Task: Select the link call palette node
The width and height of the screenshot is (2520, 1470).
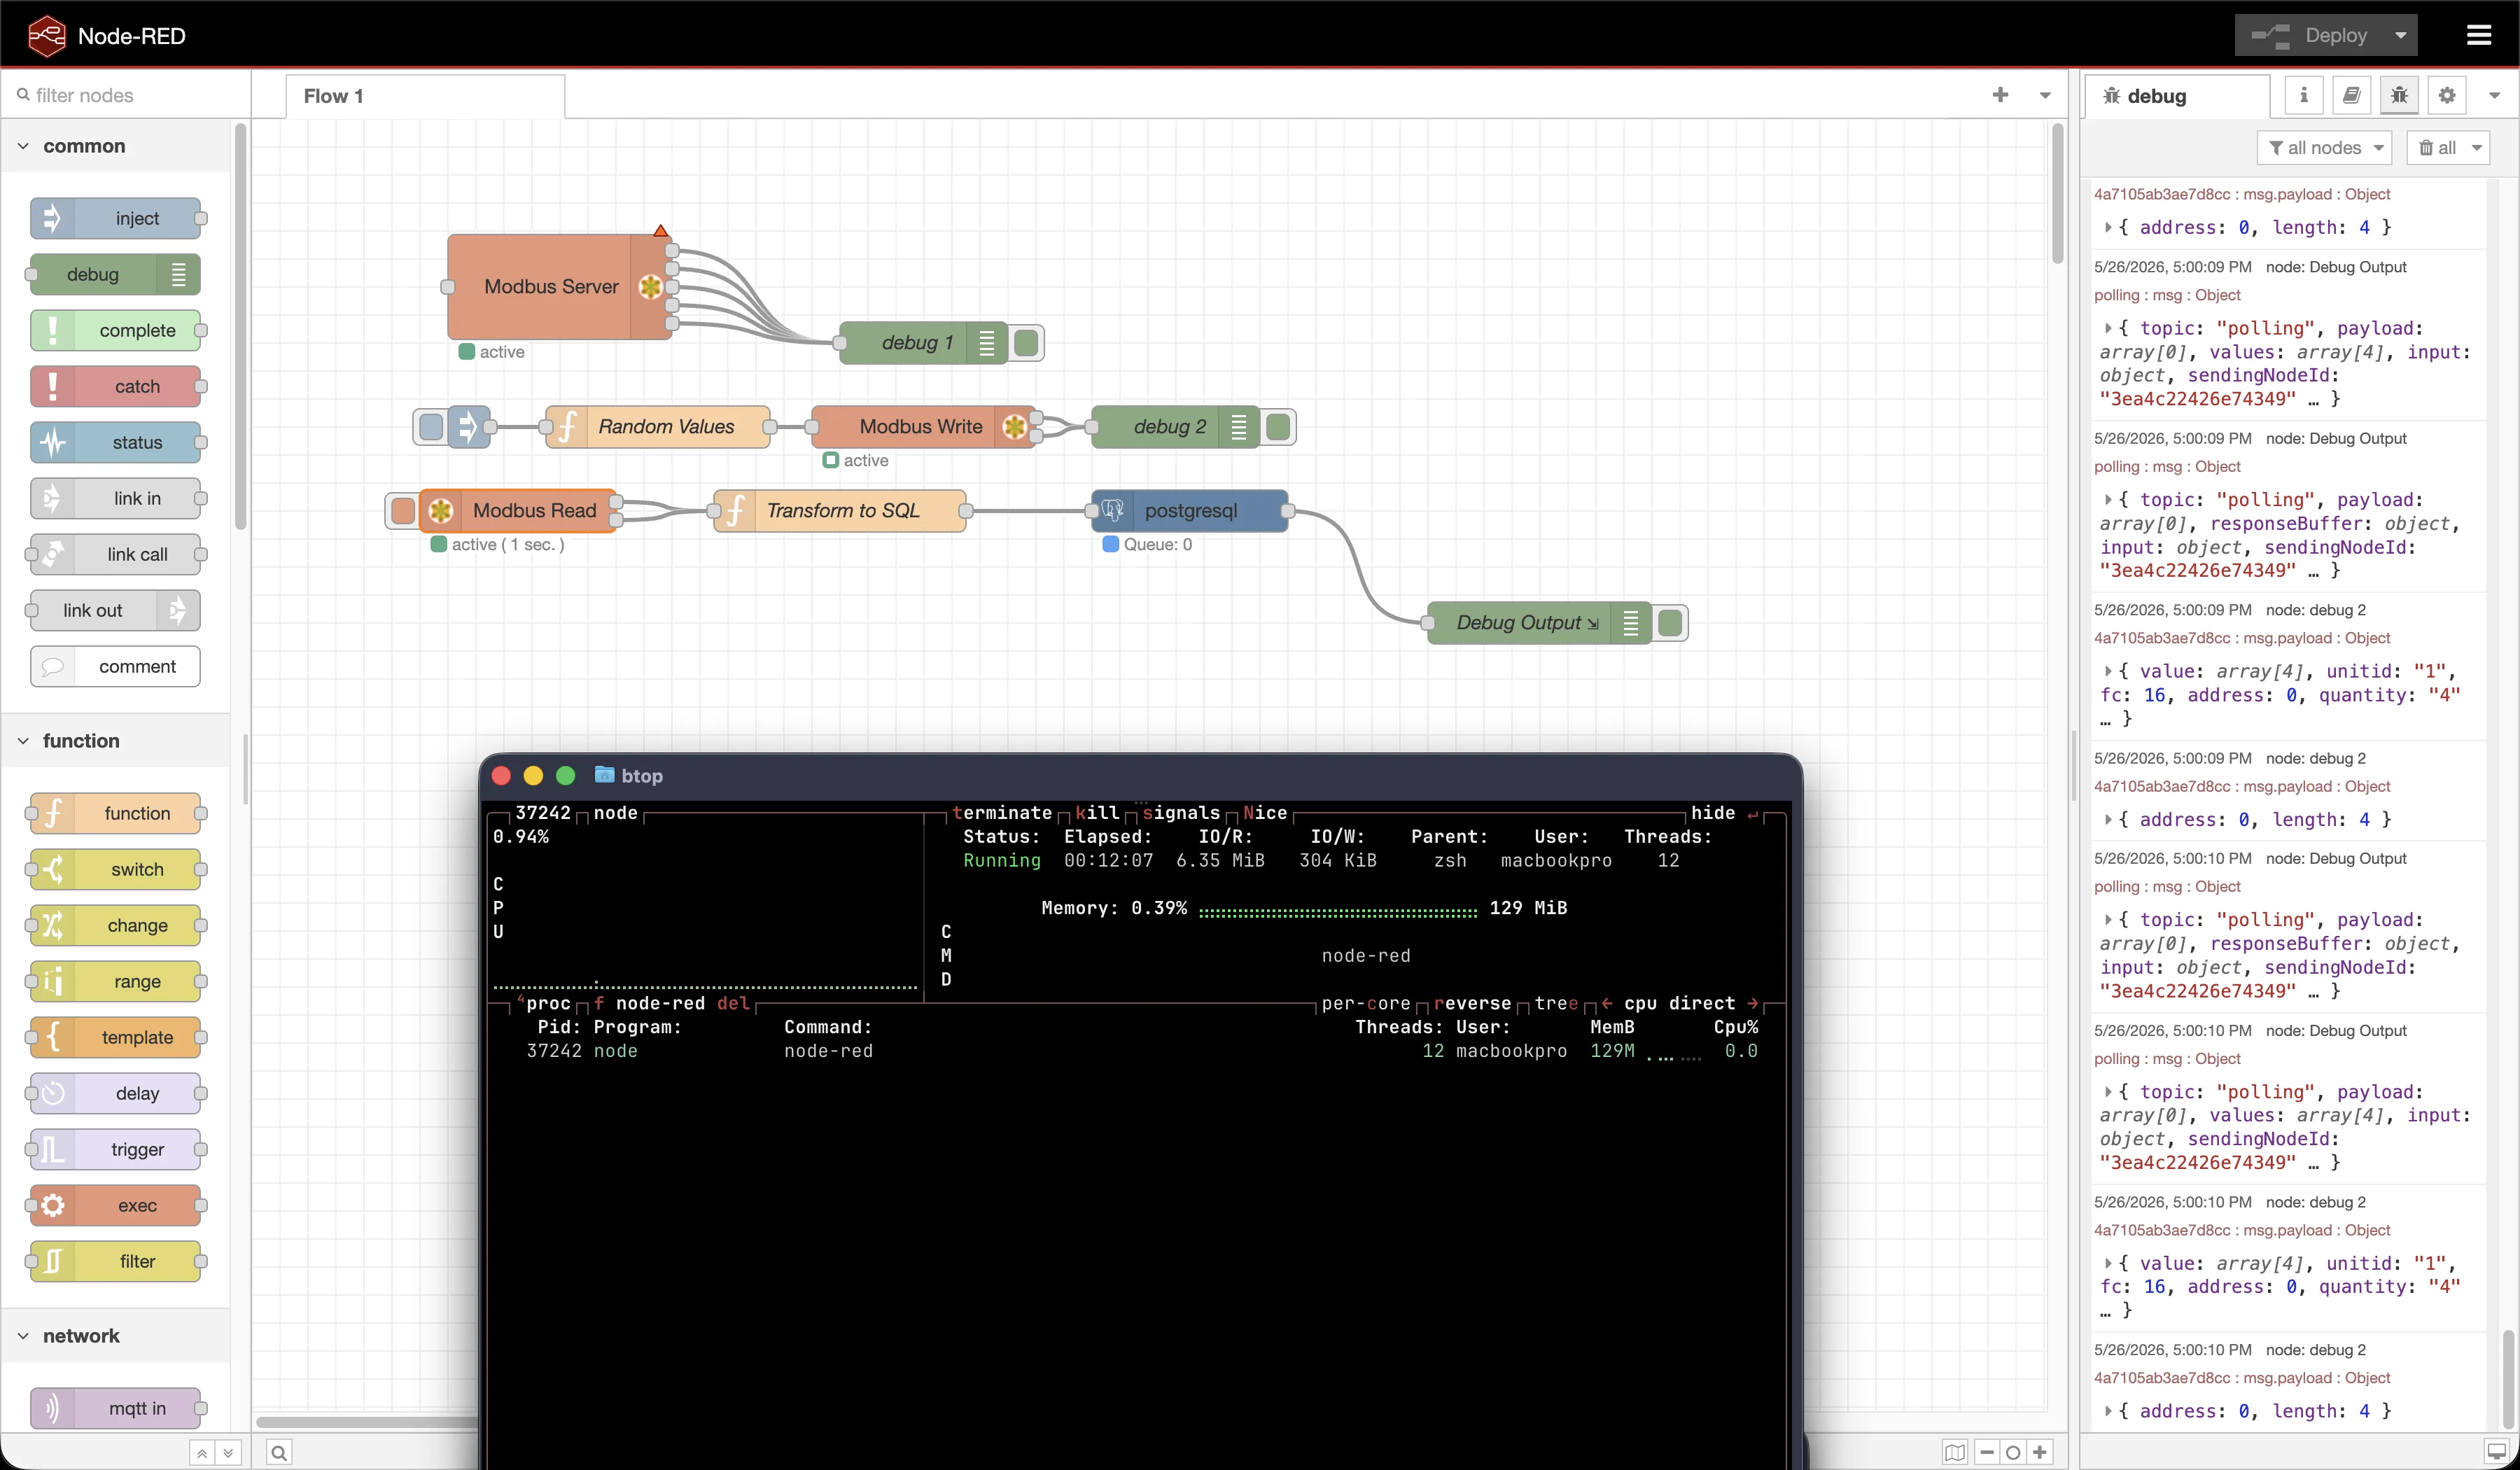Action: click(x=115, y=554)
